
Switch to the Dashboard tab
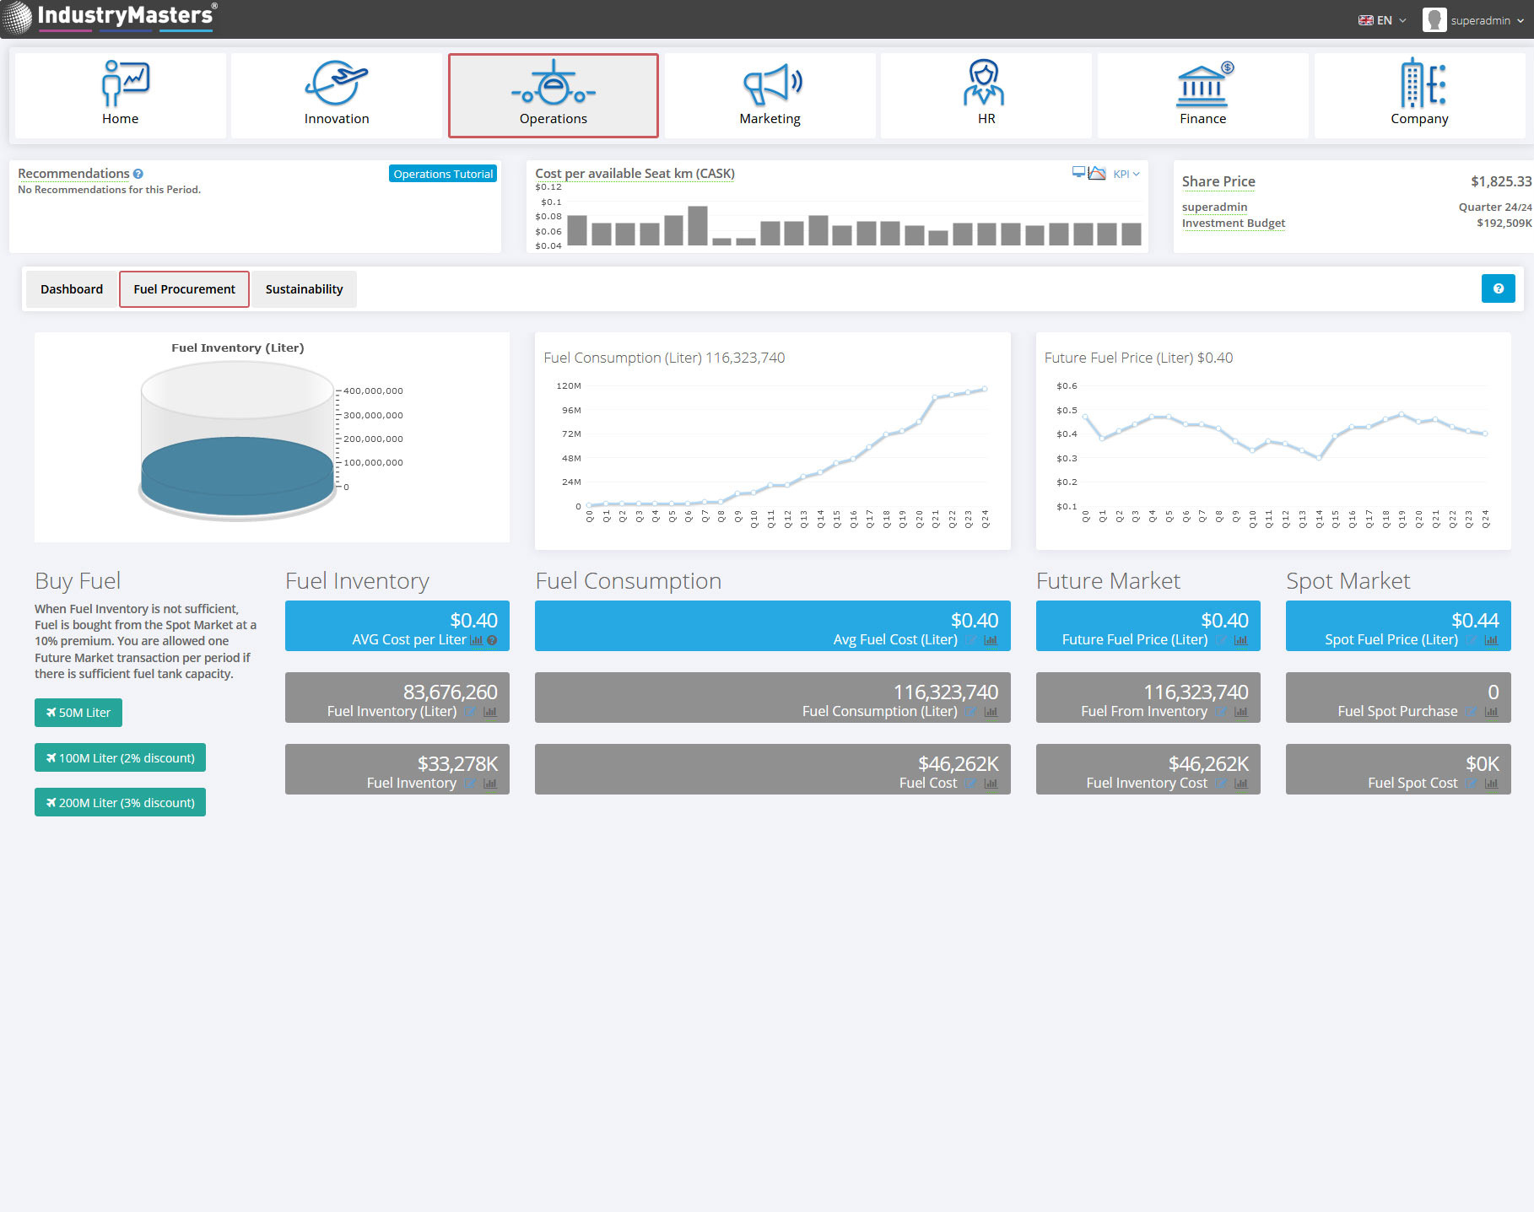(x=72, y=289)
